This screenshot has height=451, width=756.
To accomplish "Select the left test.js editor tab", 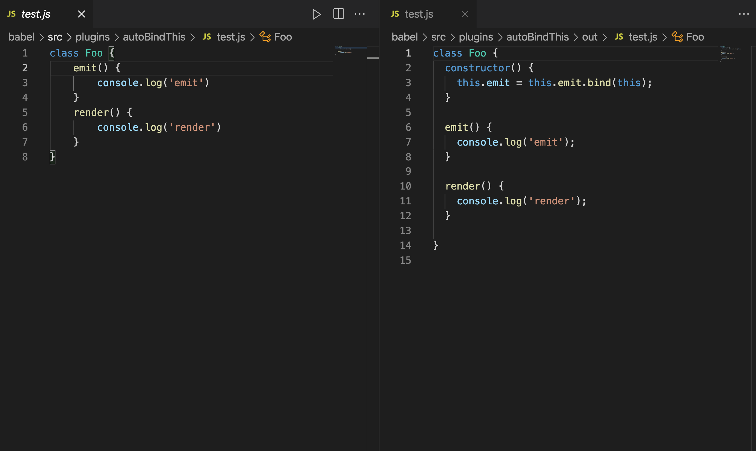I will (x=36, y=14).
